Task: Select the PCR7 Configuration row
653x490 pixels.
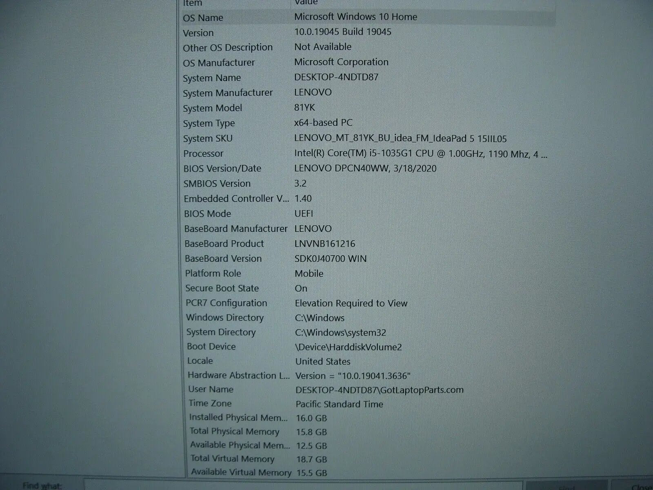Action: point(367,303)
